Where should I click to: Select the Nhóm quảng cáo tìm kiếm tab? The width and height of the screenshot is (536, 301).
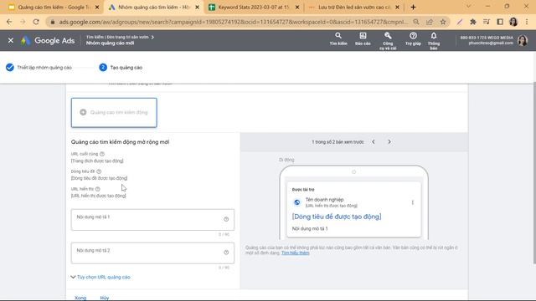pyautogui.click(x=153, y=8)
